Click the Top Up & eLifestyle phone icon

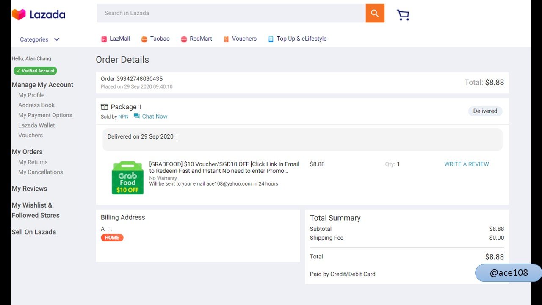click(271, 39)
